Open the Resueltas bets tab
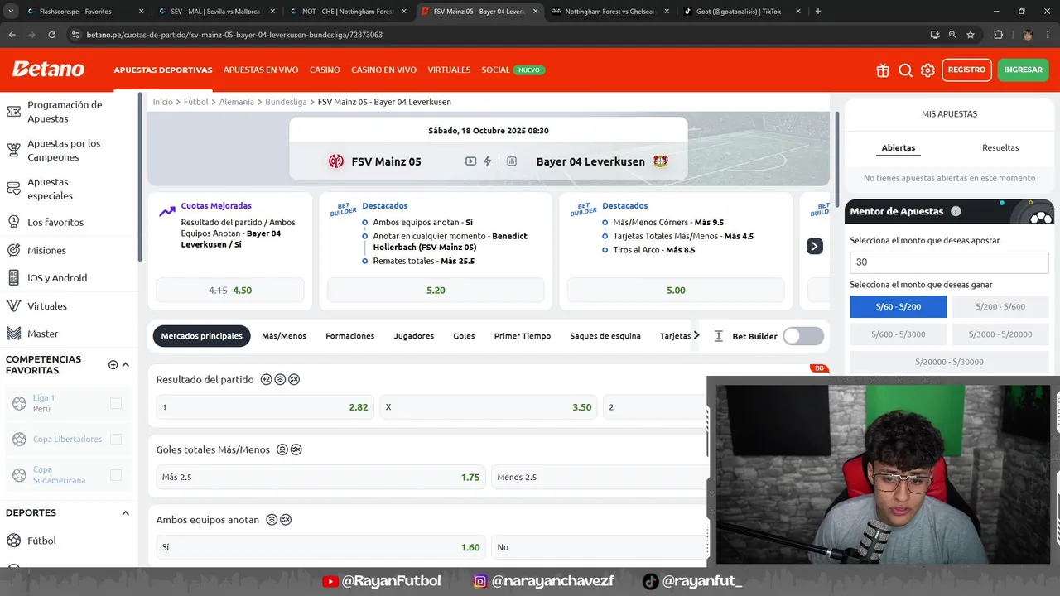Viewport: 1060px width, 596px height. pyautogui.click(x=1000, y=147)
